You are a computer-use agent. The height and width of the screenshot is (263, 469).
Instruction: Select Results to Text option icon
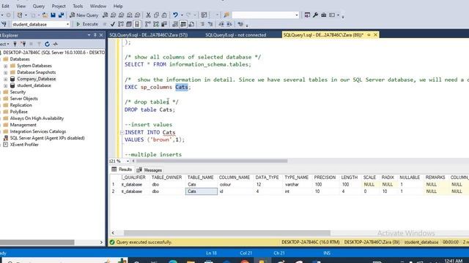(175, 24)
